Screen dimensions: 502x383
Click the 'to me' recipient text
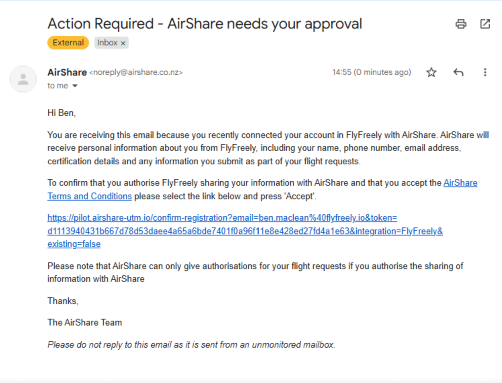point(57,86)
